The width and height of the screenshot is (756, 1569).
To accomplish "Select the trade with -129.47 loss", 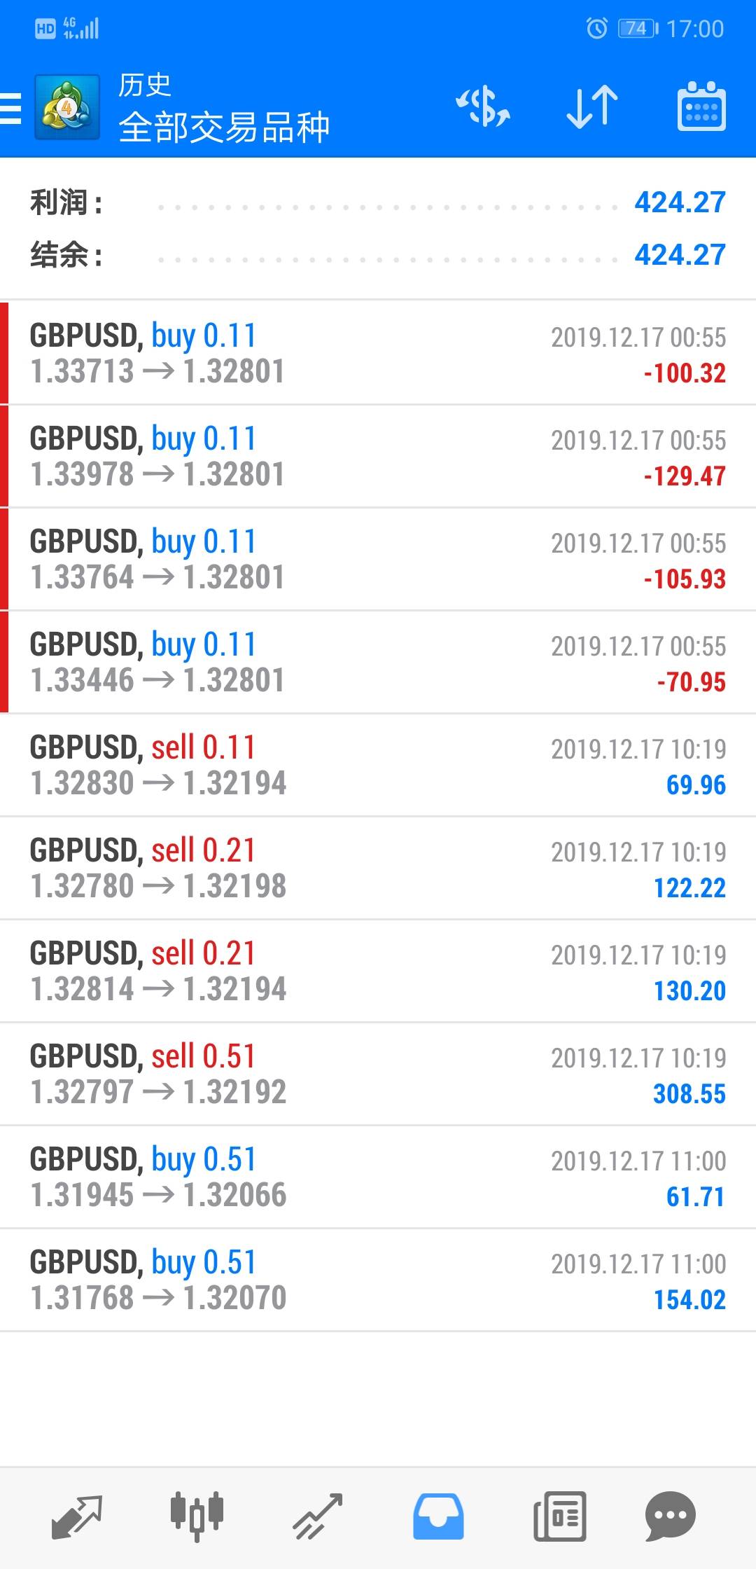I will coord(378,457).
